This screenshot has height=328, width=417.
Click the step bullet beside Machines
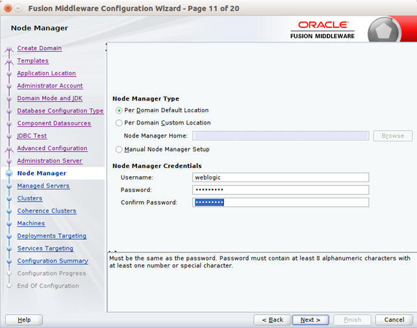point(9,224)
